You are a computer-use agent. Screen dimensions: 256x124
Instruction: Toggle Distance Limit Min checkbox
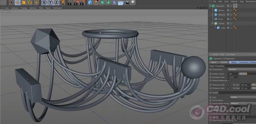point(228,85)
